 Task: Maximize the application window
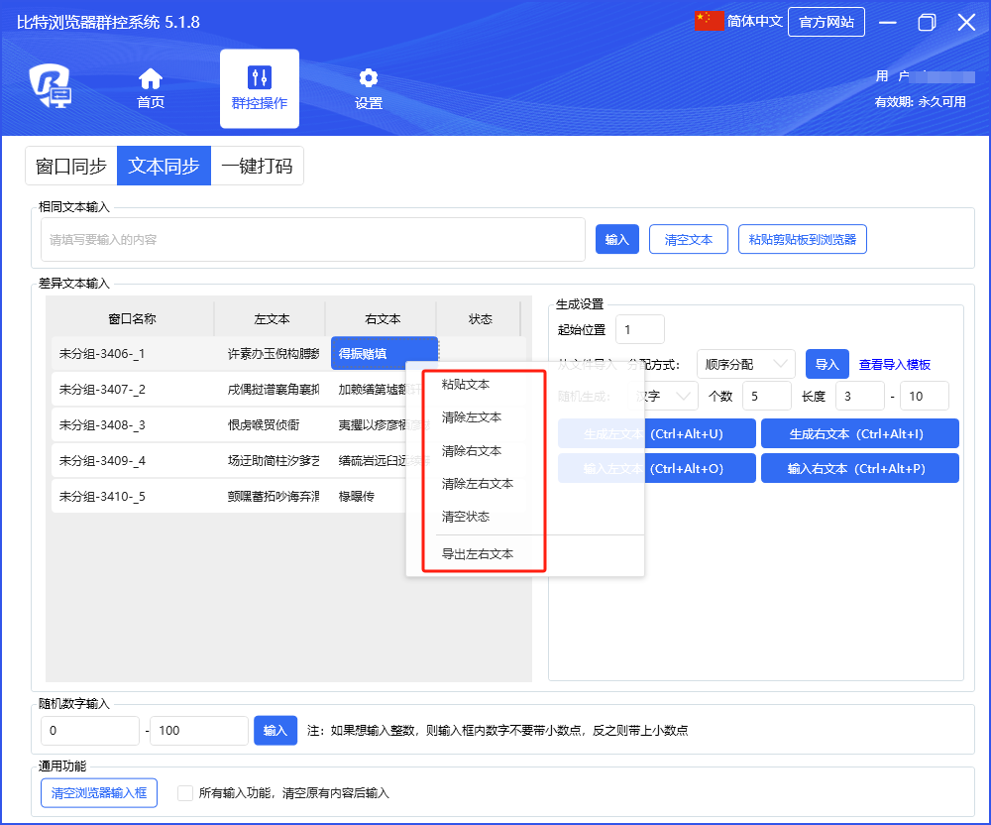pyautogui.click(x=928, y=23)
